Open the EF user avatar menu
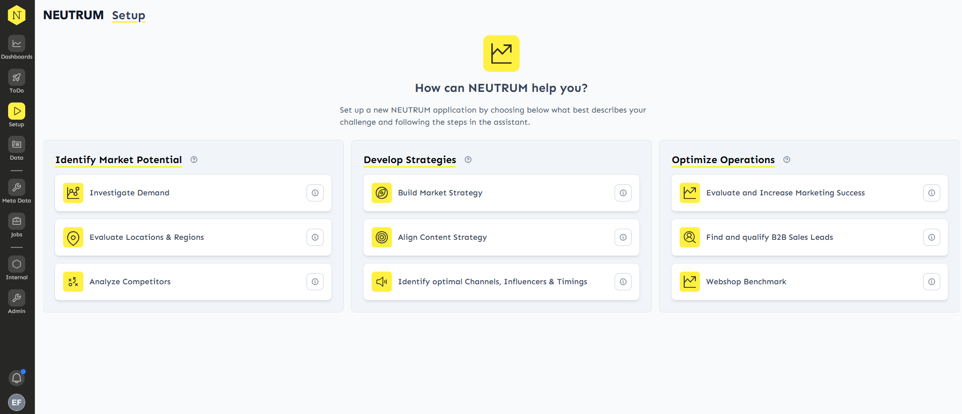 click(17, 402)
